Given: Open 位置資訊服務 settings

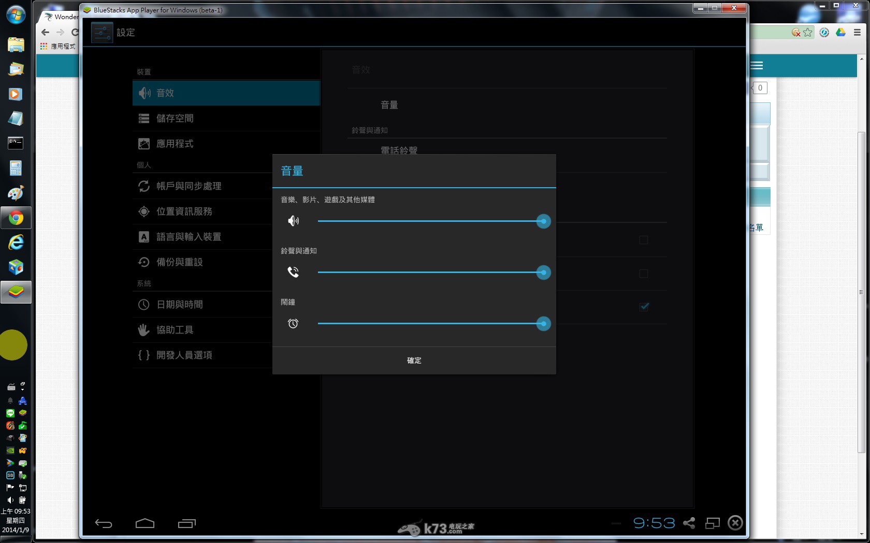Looking at the screenshot, I should pos(202,212).
